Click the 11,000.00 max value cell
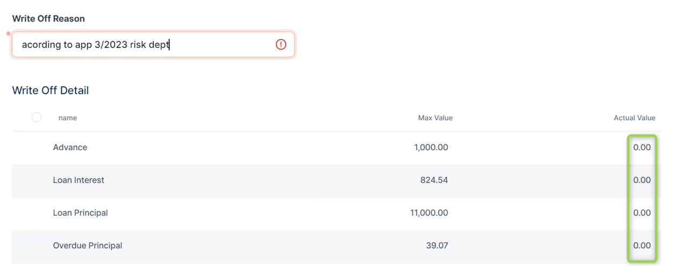The image size is (681, 279). click(429, 213)
